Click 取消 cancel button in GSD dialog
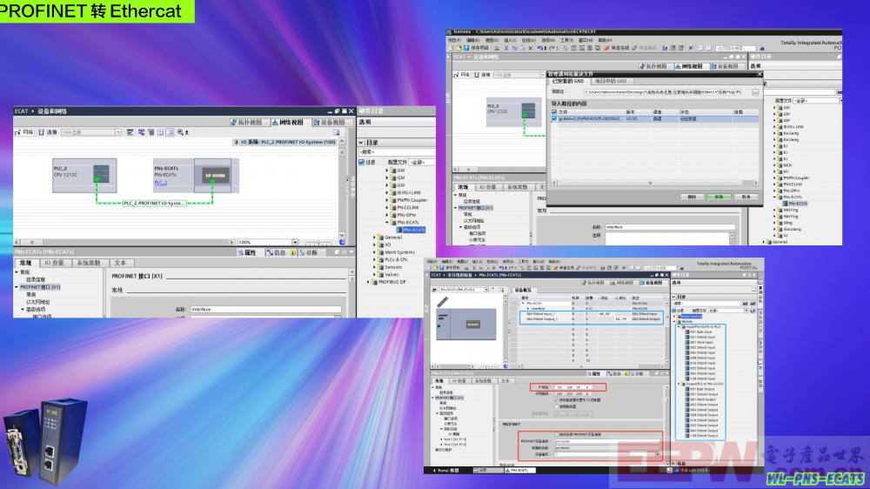This screenshot has width=870, height=489. click(x=746, y=197)
